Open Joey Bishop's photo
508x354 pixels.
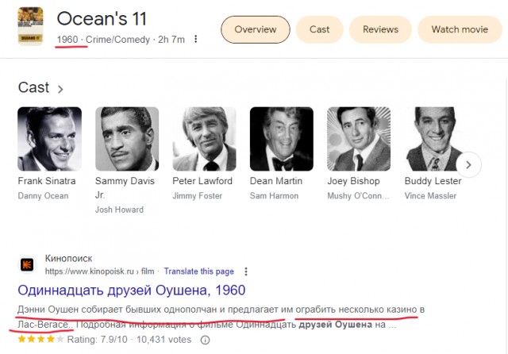click(359, 139)
